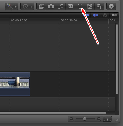Screen dimensions: 123x126
Task: Open the Generators browser countdown icon
Action: click(x=90, y=6)
